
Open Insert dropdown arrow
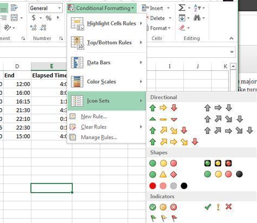(168, 8)
